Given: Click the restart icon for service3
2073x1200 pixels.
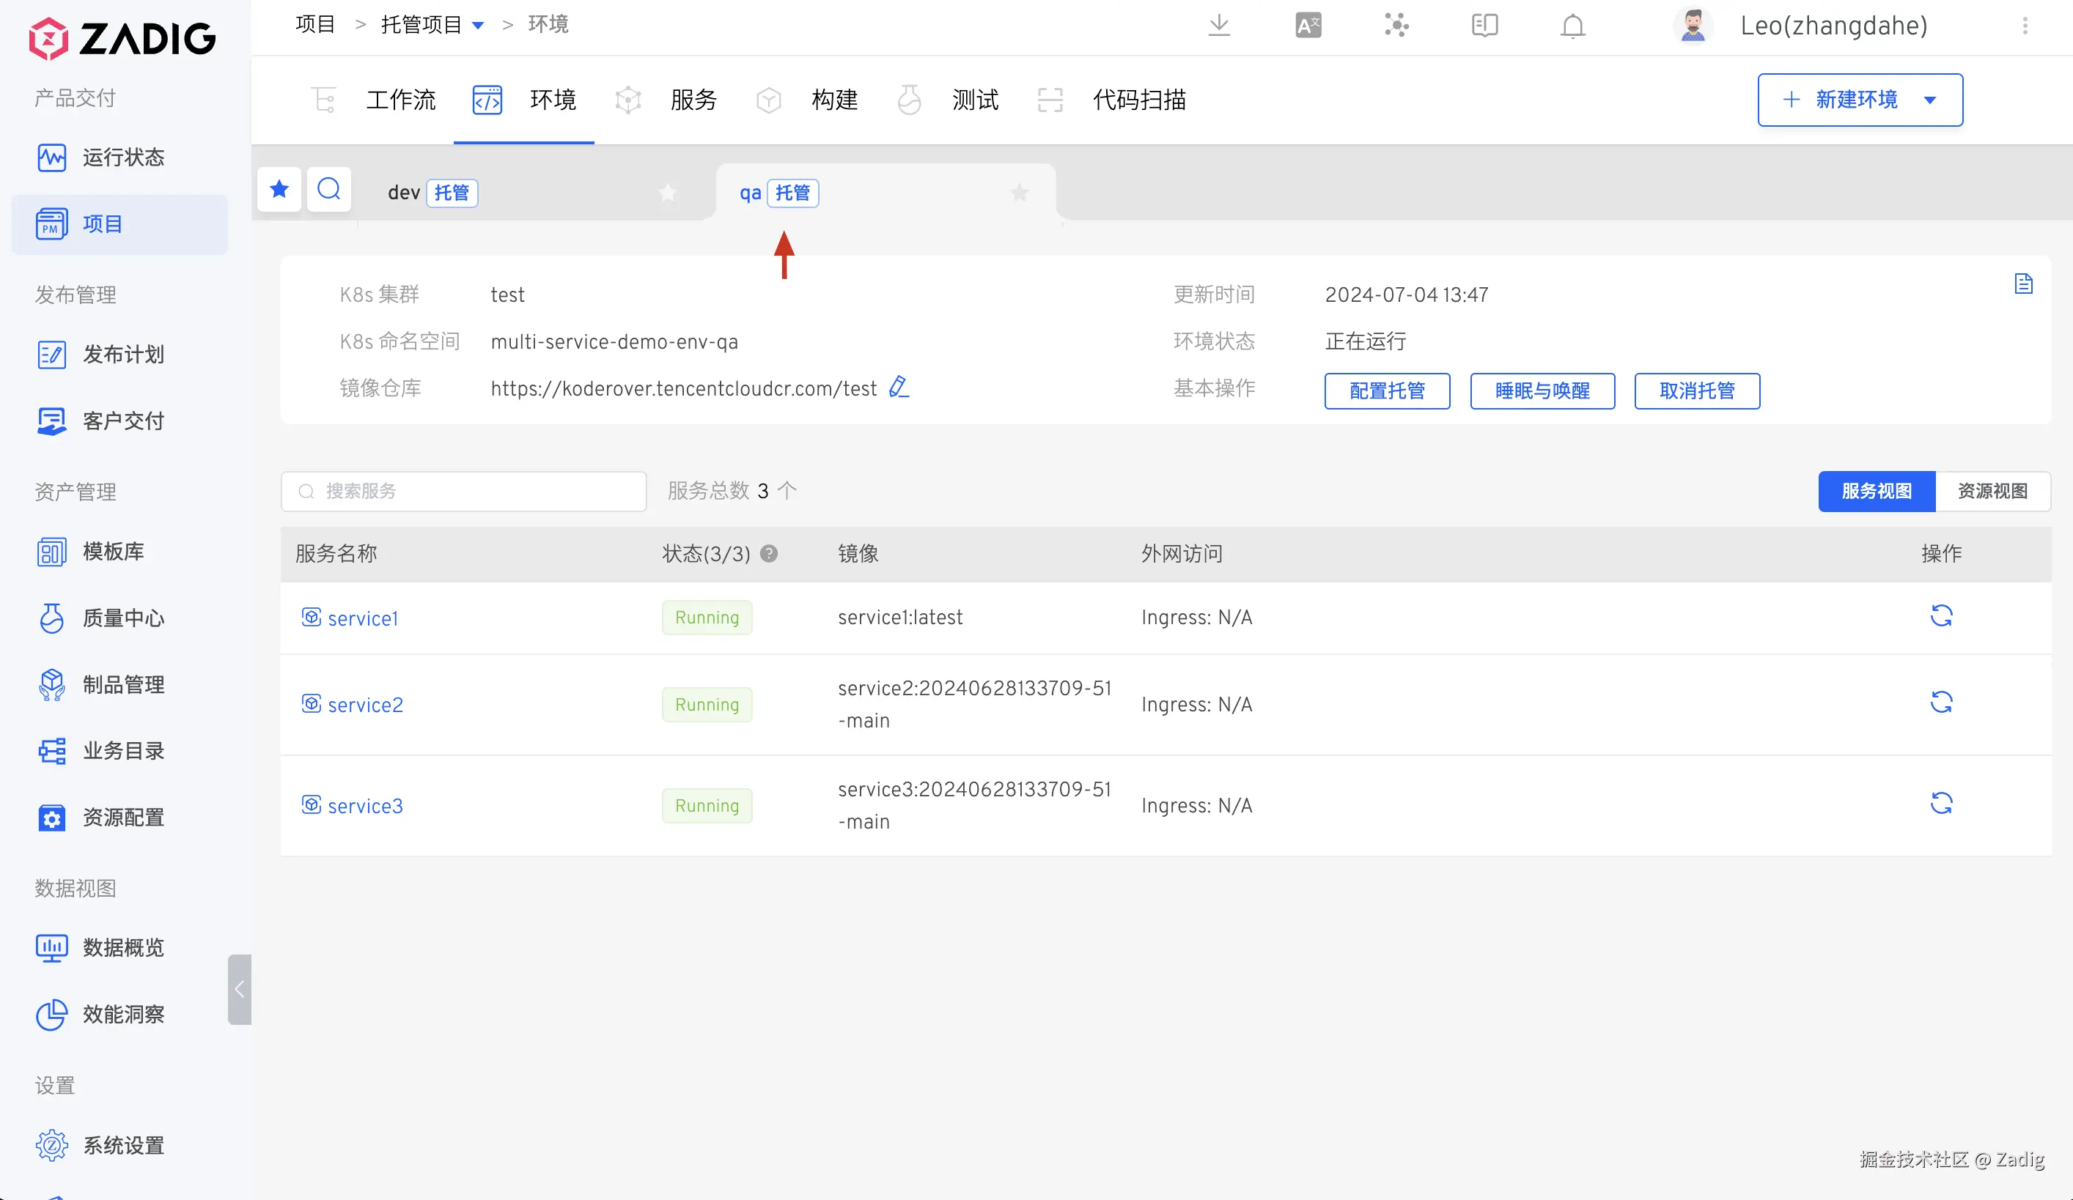Looking at the screenshot, I should (x=1940, y=803).
